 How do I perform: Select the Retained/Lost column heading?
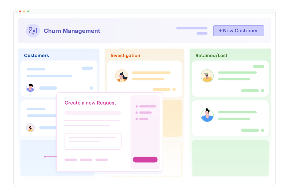(211, 55)
